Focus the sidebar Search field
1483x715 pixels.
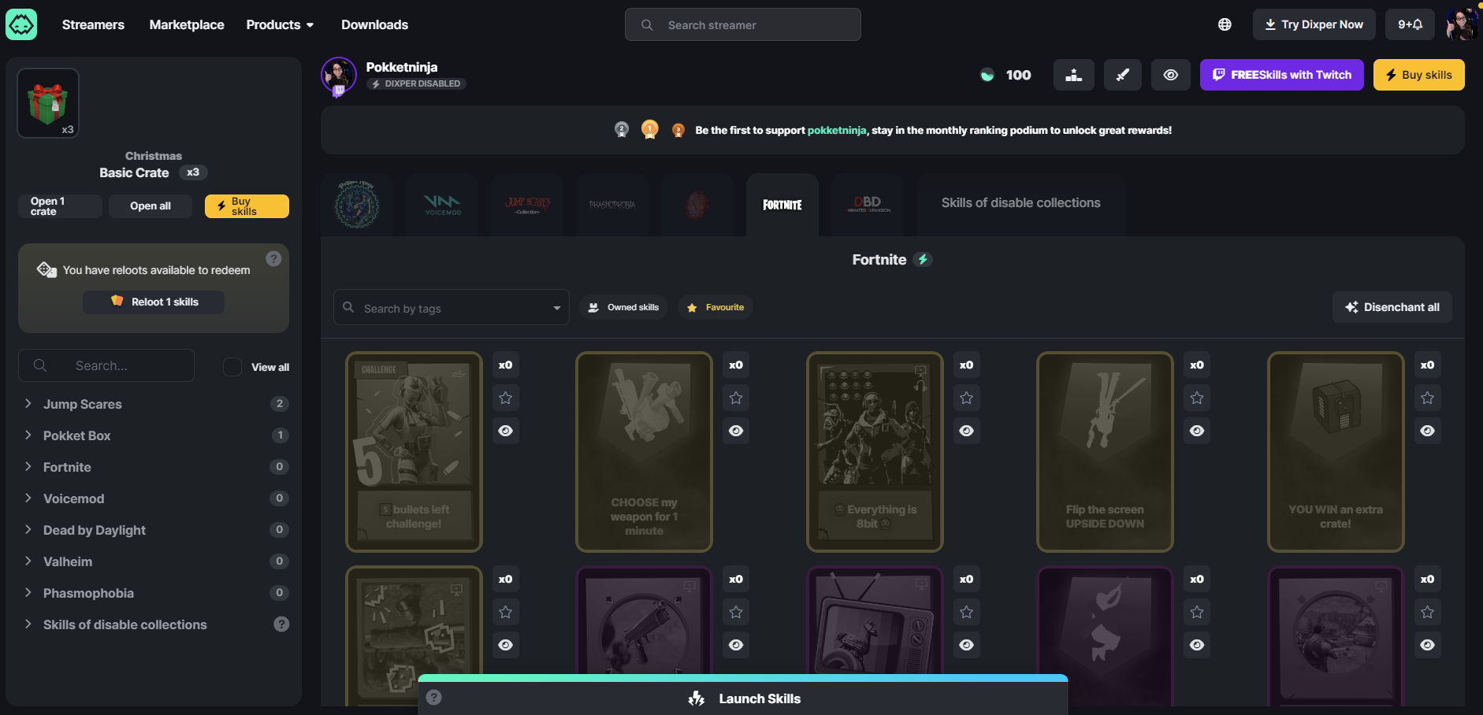pos(106,365)
